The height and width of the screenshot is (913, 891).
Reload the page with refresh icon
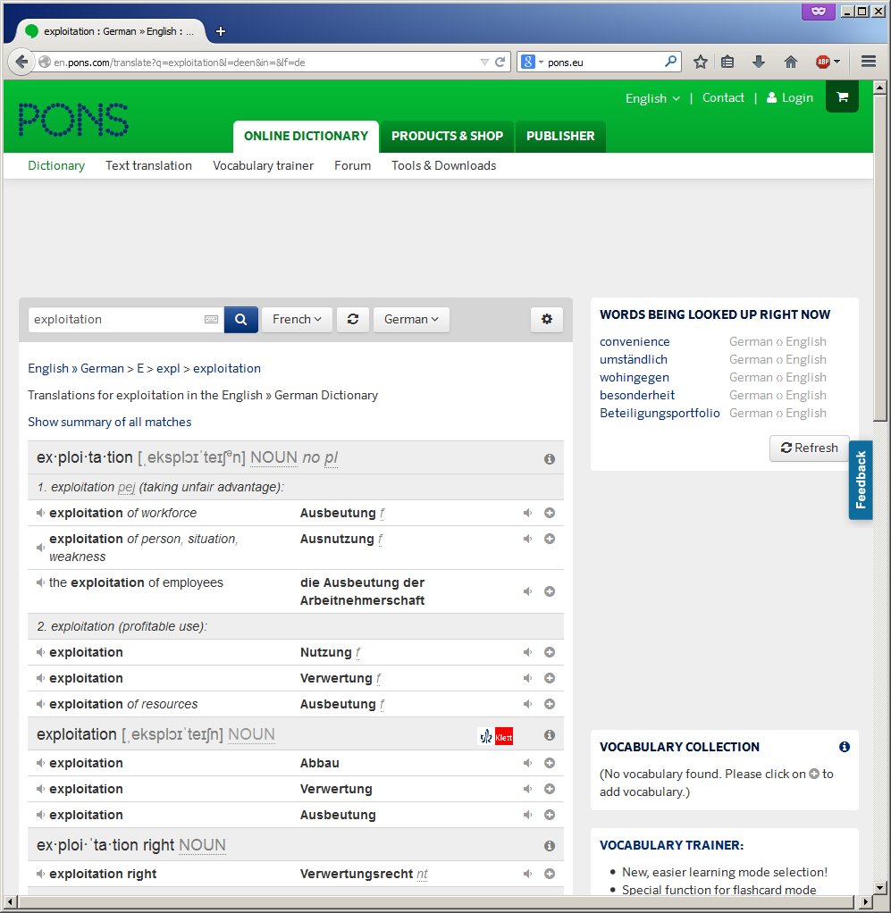click(x=500, y=62)
